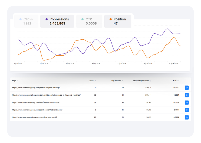Sort by Avg Position column header
The height and width of the screenshot is (143, 201).
point(117,81)
